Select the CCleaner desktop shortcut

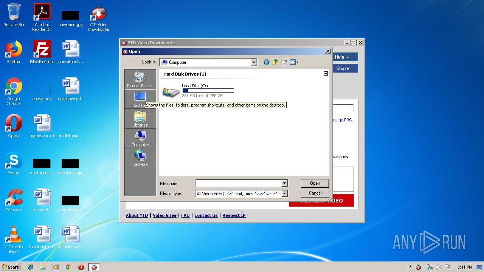[14, 200]
